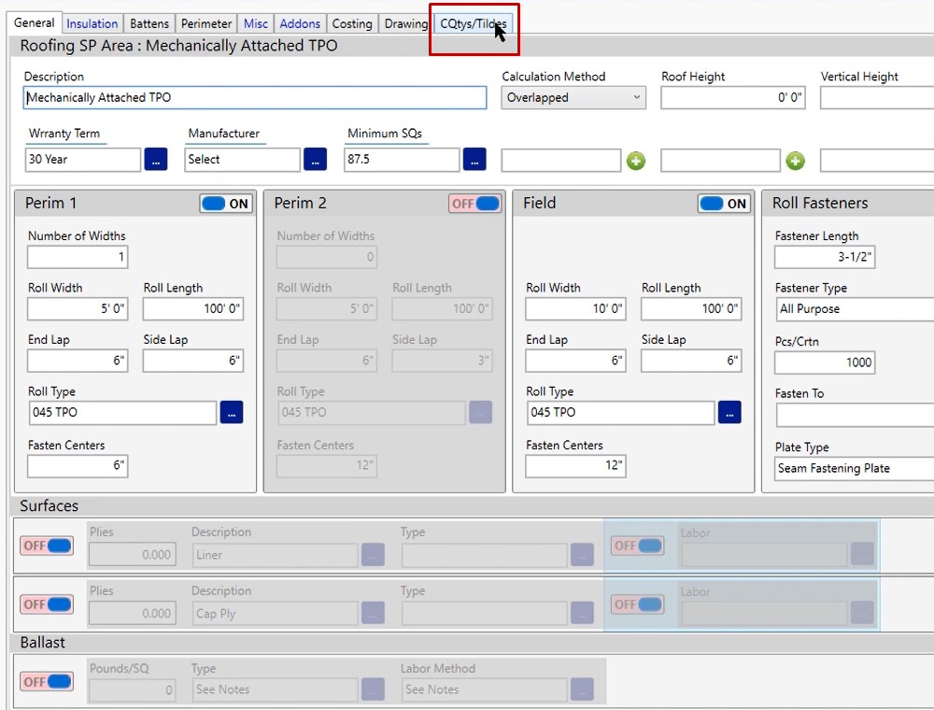Open the CQtys/Tildes tab
The width and height of the screenshot is (934, 710).
pyautogui.click(x=474, y=23)
